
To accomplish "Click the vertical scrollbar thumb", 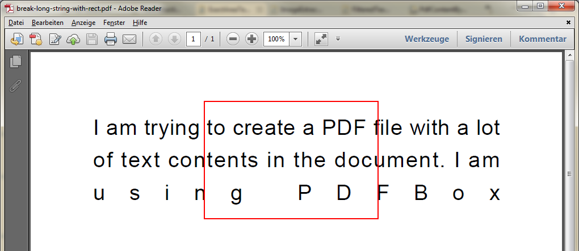I will [x=569, y=173].
